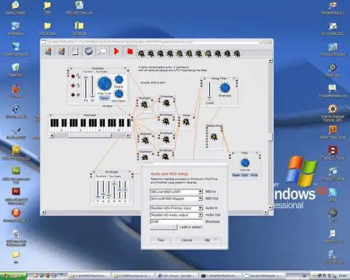Viewport: 350px width, 280px height.
Task: Click the Mixer module's spiky icon
Action: click(187, 123)
